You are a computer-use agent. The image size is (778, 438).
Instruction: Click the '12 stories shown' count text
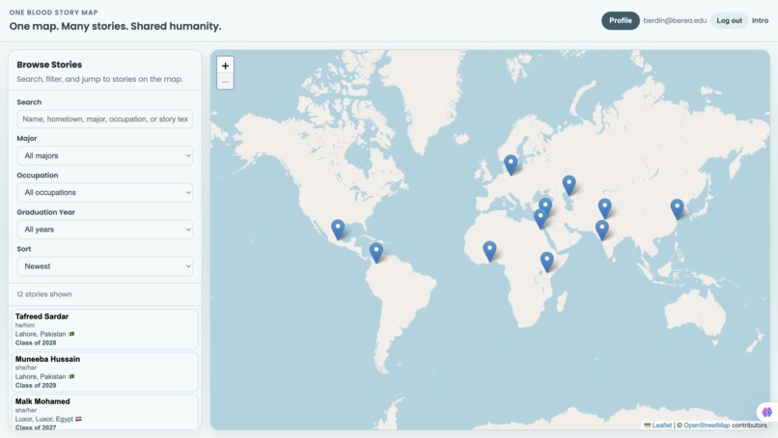44,294
